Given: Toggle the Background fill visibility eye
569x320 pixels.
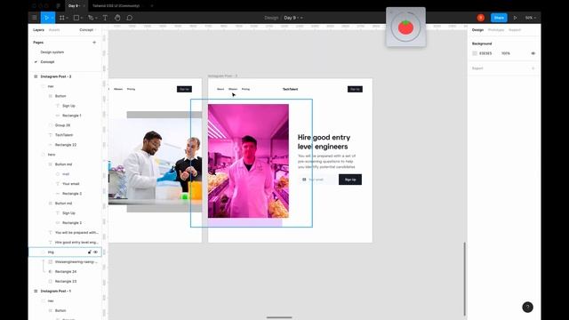Looking at the screenshot, I should point(533,53).
